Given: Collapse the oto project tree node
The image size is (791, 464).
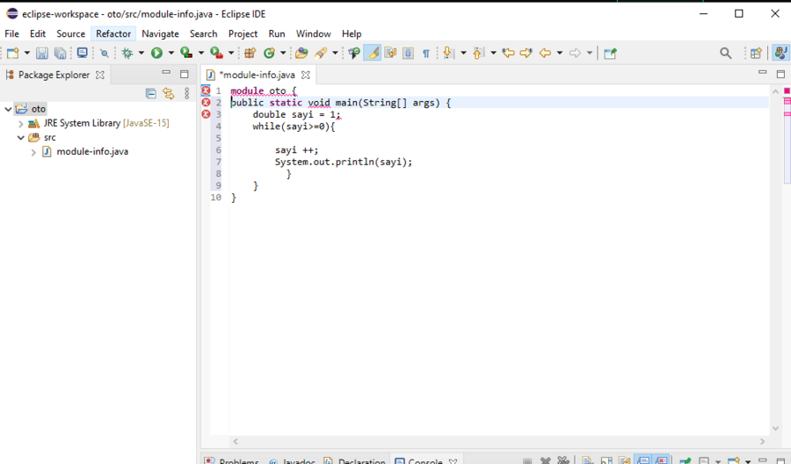Looking at the screenshot, I should coord(9,109).
